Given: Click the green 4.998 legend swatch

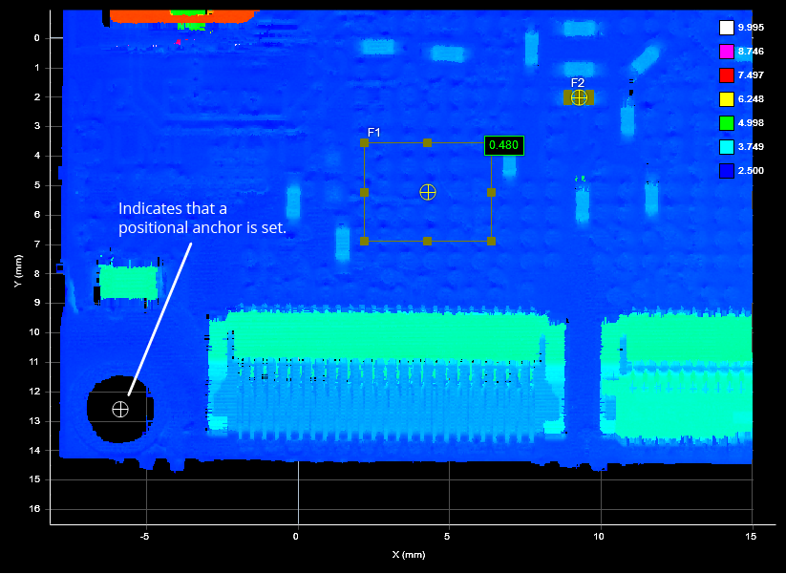Looking at the screenshot, I should tap(727, 123).
